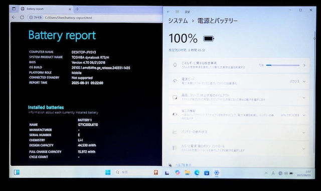Image resolution: width=321 pixels, height=191 pixels.
Task: Open the Widgets button on taskbar
Action: [x=17, y=172]
